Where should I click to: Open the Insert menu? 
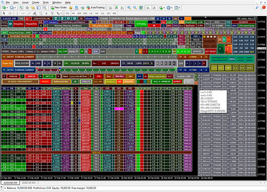[x=25, y=3]
